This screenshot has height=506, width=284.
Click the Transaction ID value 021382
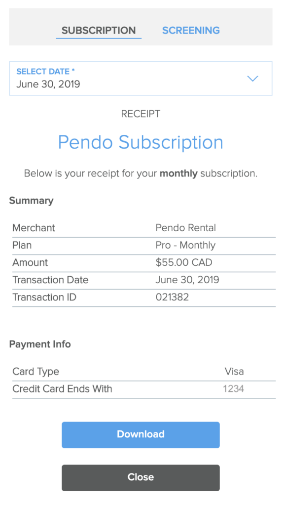tap(172, 297)
